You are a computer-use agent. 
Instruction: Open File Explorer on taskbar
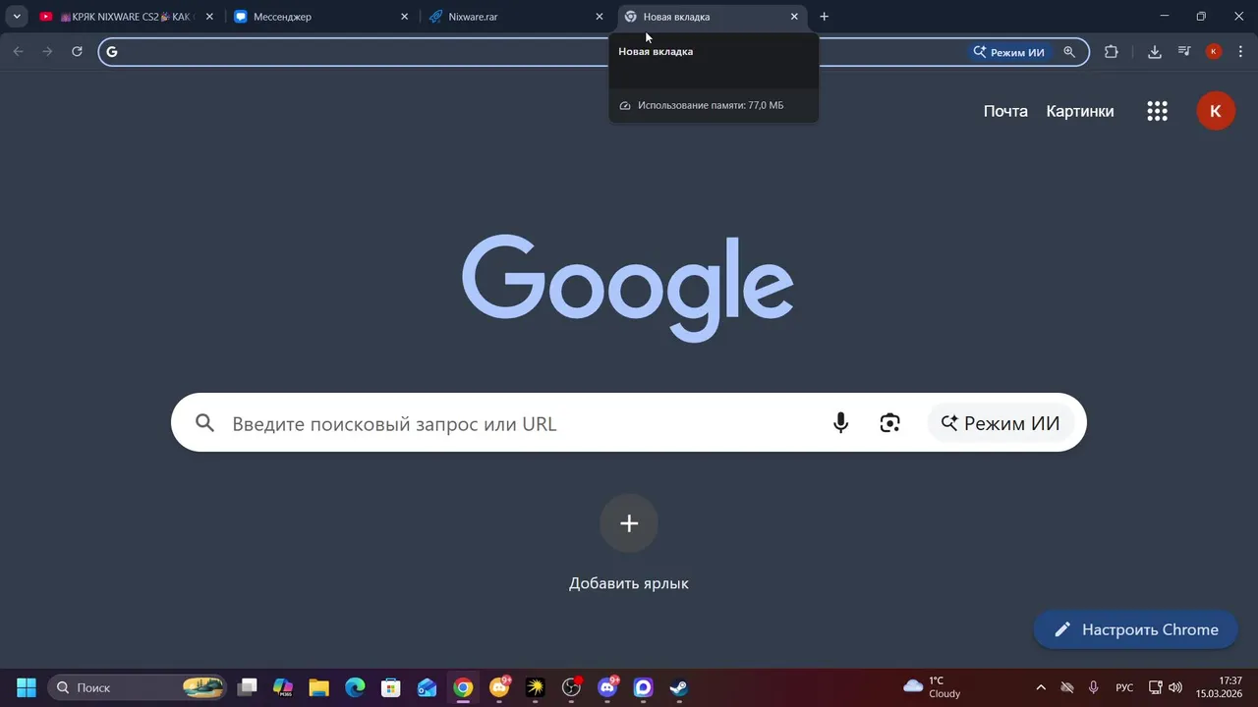click(318, 687)
